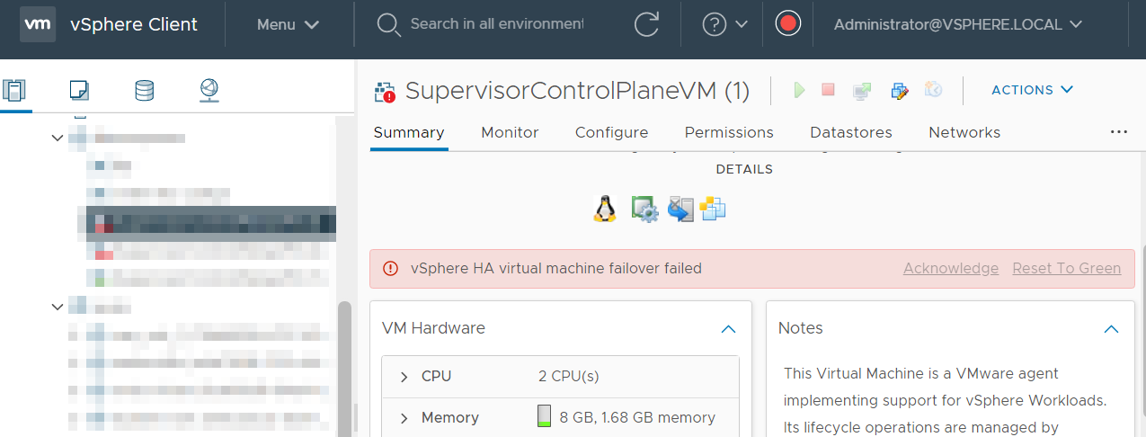The width and height of the screenshot is (1146, 437).
Task: Open the Datastores tab
Action: pos(850,132)
